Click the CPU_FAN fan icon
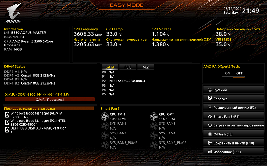The image size is (267, 166). [105, 117]
